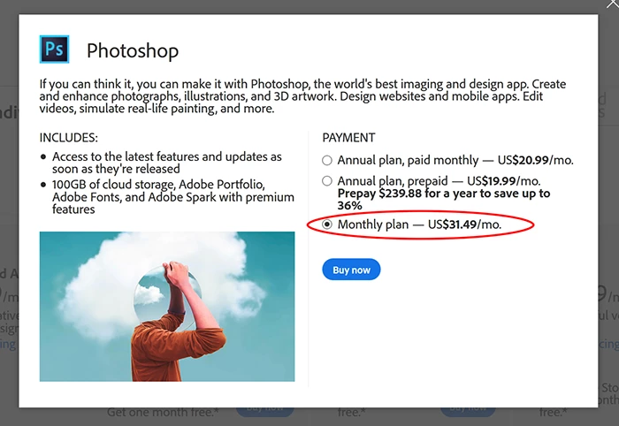
Task: Click 'Annual plan, paid monthly — US$20.99/mo.' label
Action: coord(455,160)
